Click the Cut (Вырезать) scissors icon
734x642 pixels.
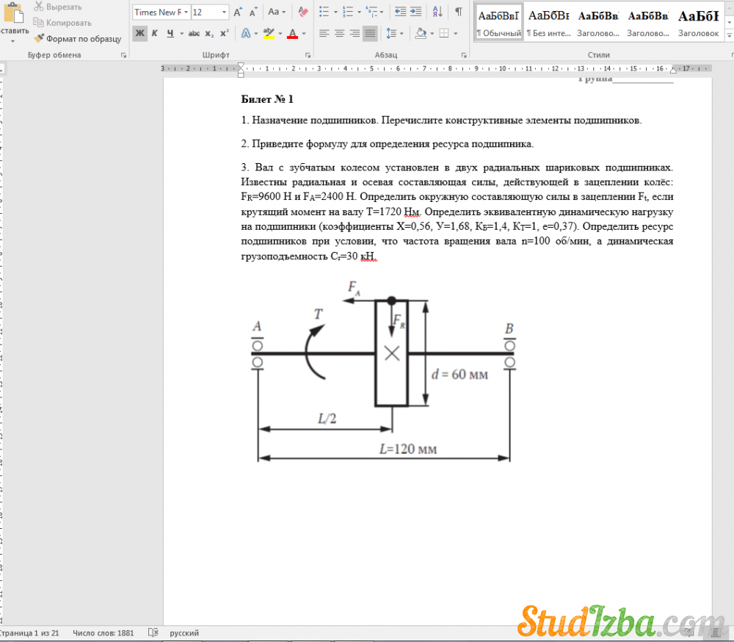39,7
